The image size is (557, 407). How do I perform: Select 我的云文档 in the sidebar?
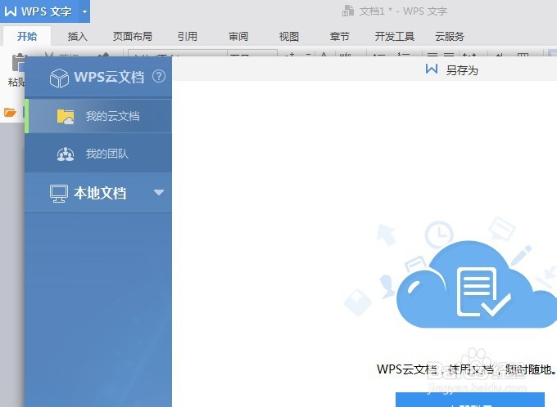point(98,116)
